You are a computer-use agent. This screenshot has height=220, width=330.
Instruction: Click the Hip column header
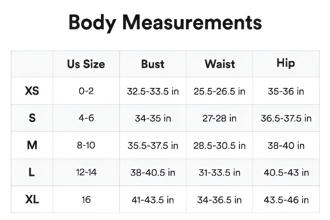click(x=286, y=63)
